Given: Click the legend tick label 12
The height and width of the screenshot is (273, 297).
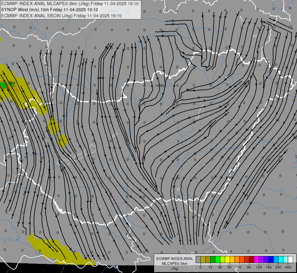Looking at the screenshot, I should point(210,267).
